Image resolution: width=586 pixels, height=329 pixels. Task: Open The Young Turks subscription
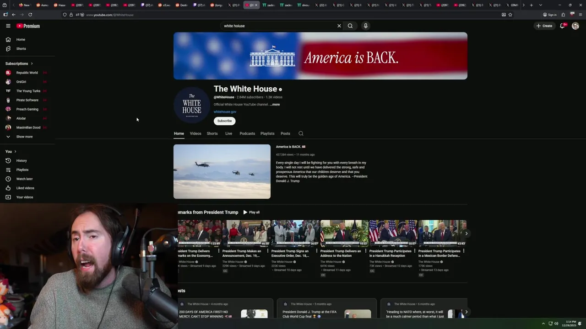coord(27,91)
